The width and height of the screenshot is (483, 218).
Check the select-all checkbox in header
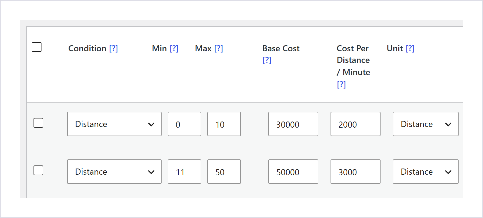[x=37, y=47]
